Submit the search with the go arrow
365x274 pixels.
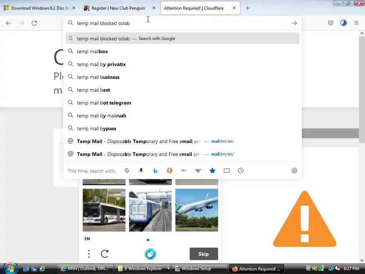pos(294,23)
